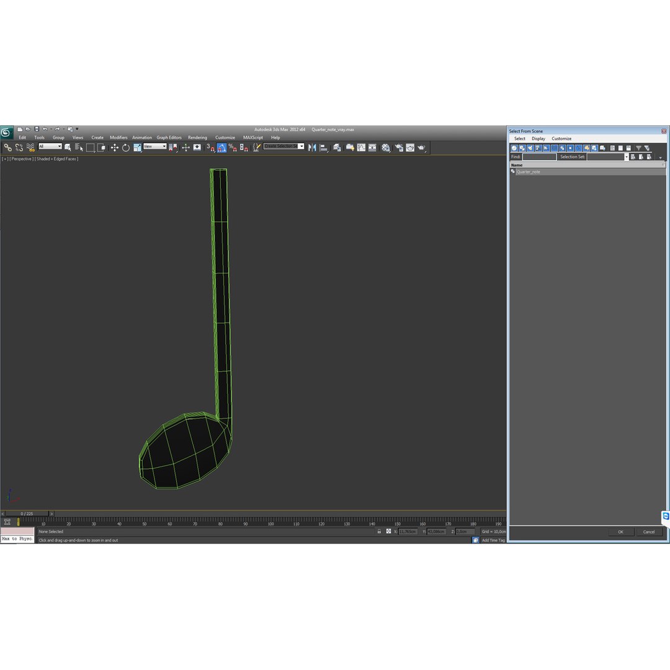The image size is (670, 670).
Task: Click Use Pivot Point Center icon
Action: [x=173, y=148]
